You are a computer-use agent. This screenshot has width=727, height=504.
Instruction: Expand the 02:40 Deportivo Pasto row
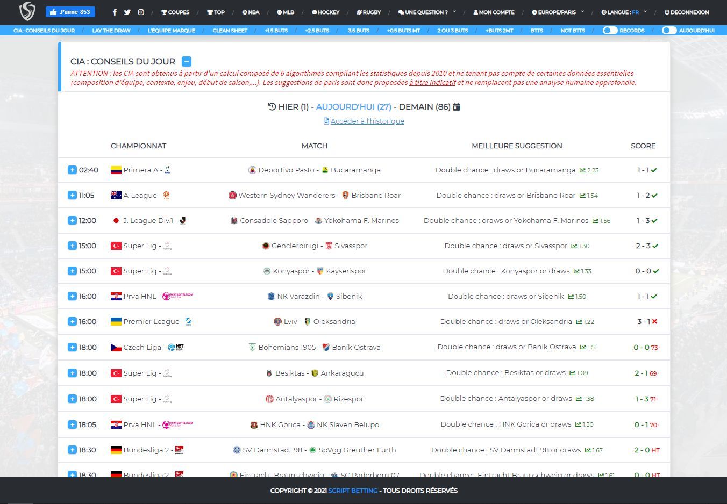click(x=72, y=170)
